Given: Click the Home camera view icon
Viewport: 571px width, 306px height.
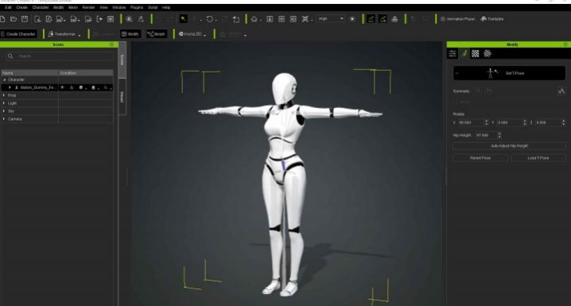Looking at the screenshot, I should [254, 19].
